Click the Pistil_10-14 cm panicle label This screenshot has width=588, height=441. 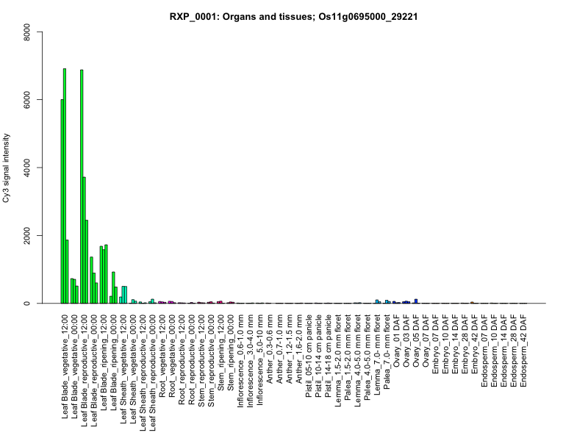tap(318, 356)
